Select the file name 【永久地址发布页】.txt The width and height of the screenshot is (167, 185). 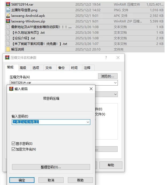click(28, 33)
